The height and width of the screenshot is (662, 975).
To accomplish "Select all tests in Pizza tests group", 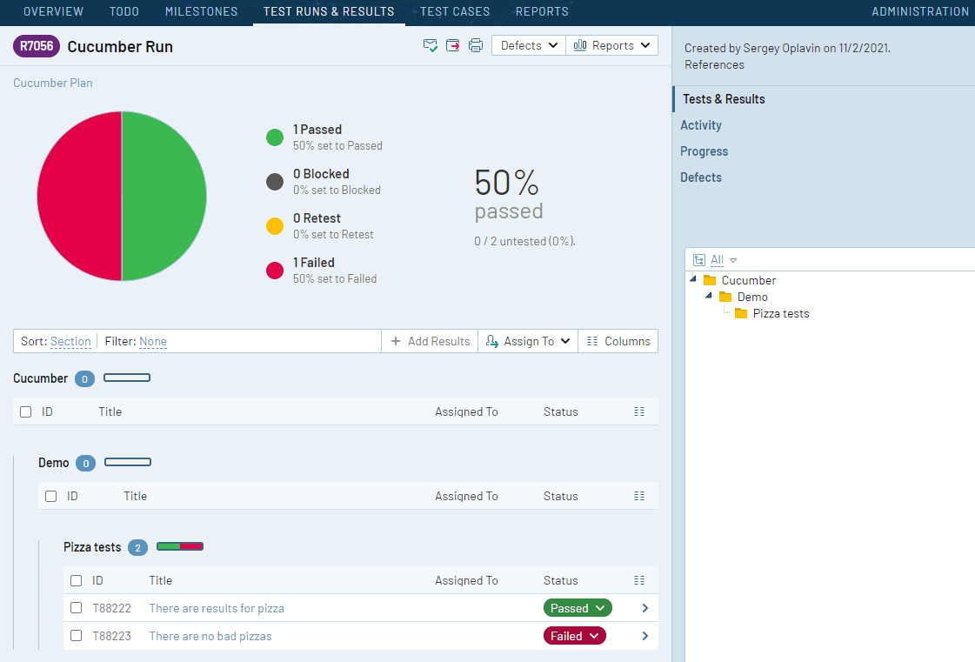I will [x=76, y=580].
